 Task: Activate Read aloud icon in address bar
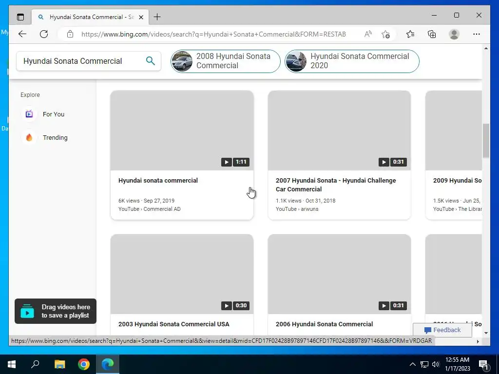368,34
